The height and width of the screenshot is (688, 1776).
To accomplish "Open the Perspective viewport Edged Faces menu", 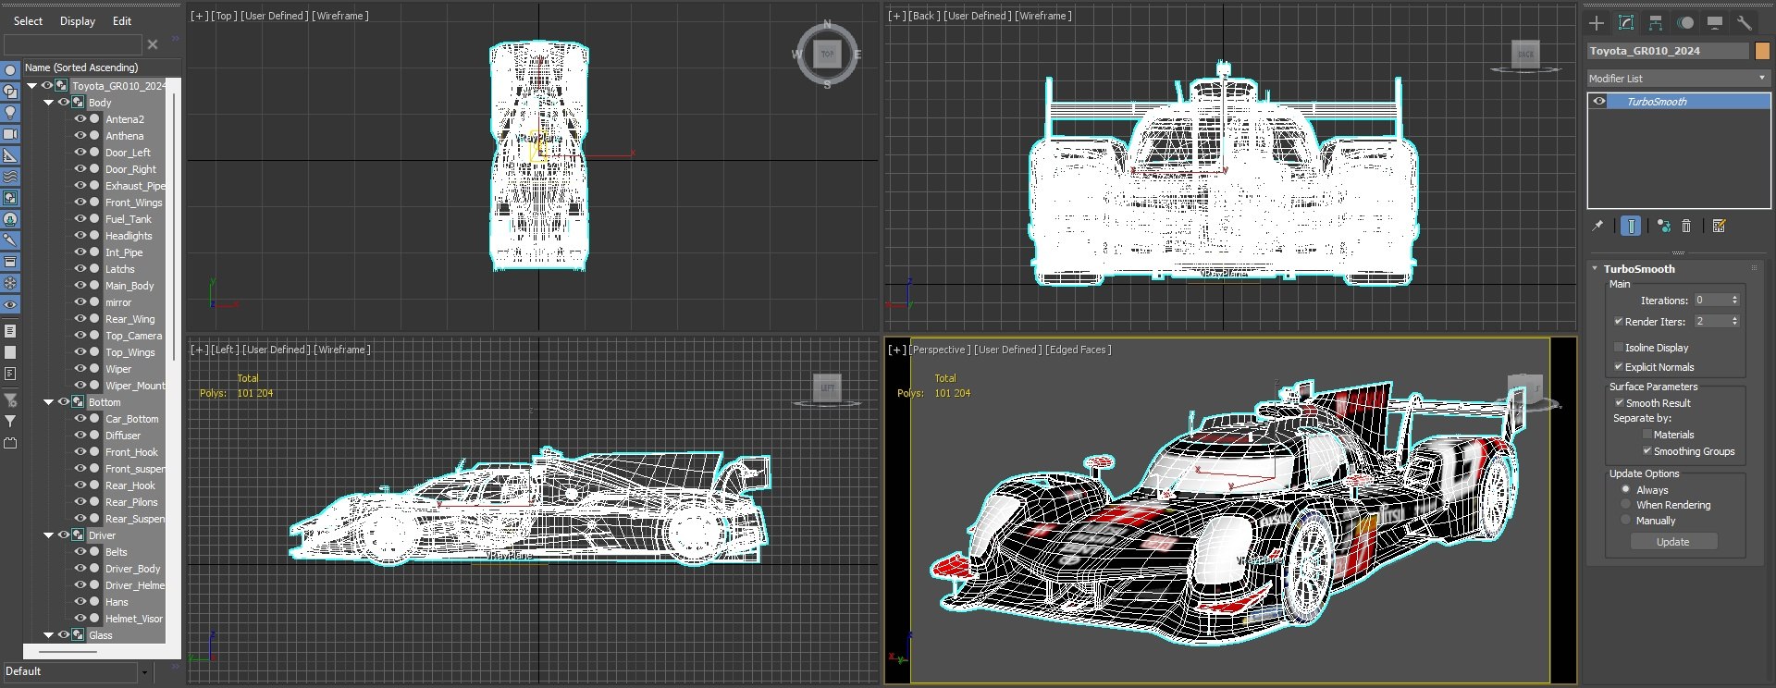I will pos(1078,350).
